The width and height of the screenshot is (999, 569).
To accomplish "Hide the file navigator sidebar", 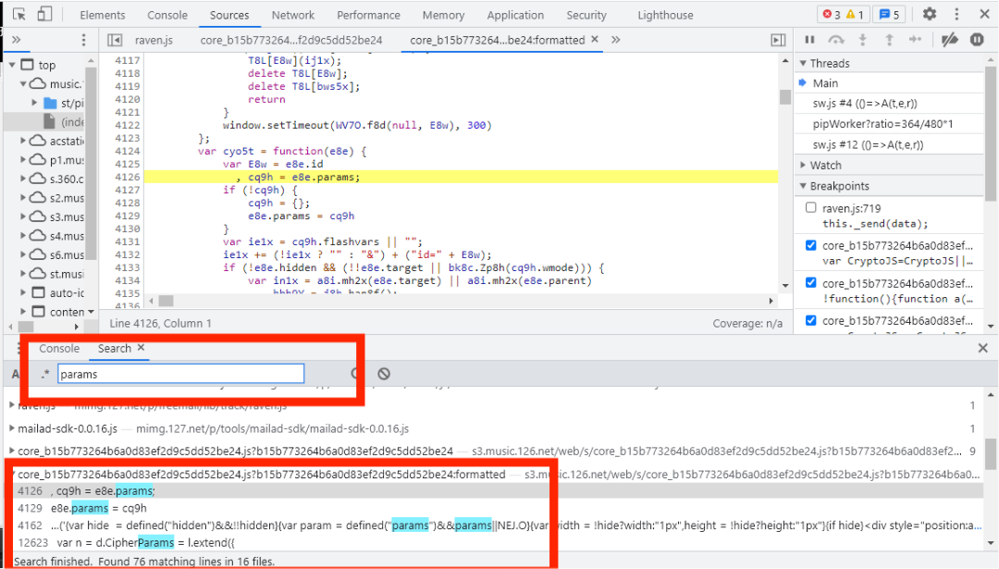I will (115, 40).
